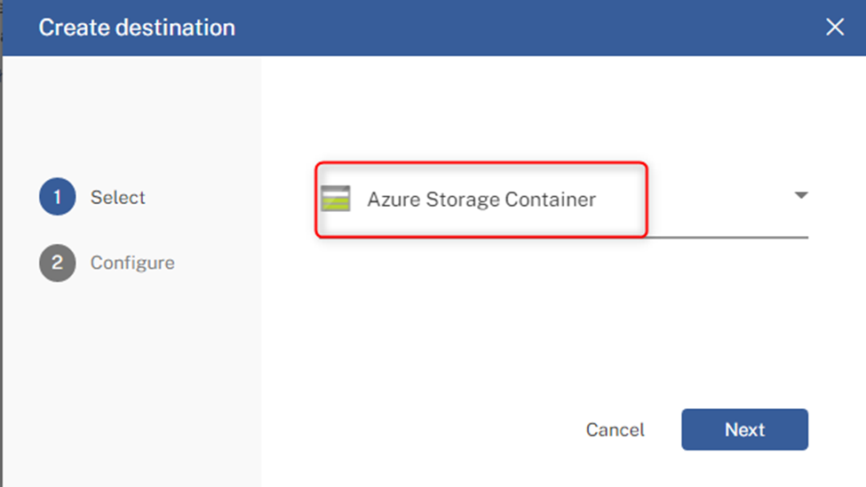The height and width of the screenshot is (487, 866).
Task: Cancel the destination creation
Action: coord(615,429)
